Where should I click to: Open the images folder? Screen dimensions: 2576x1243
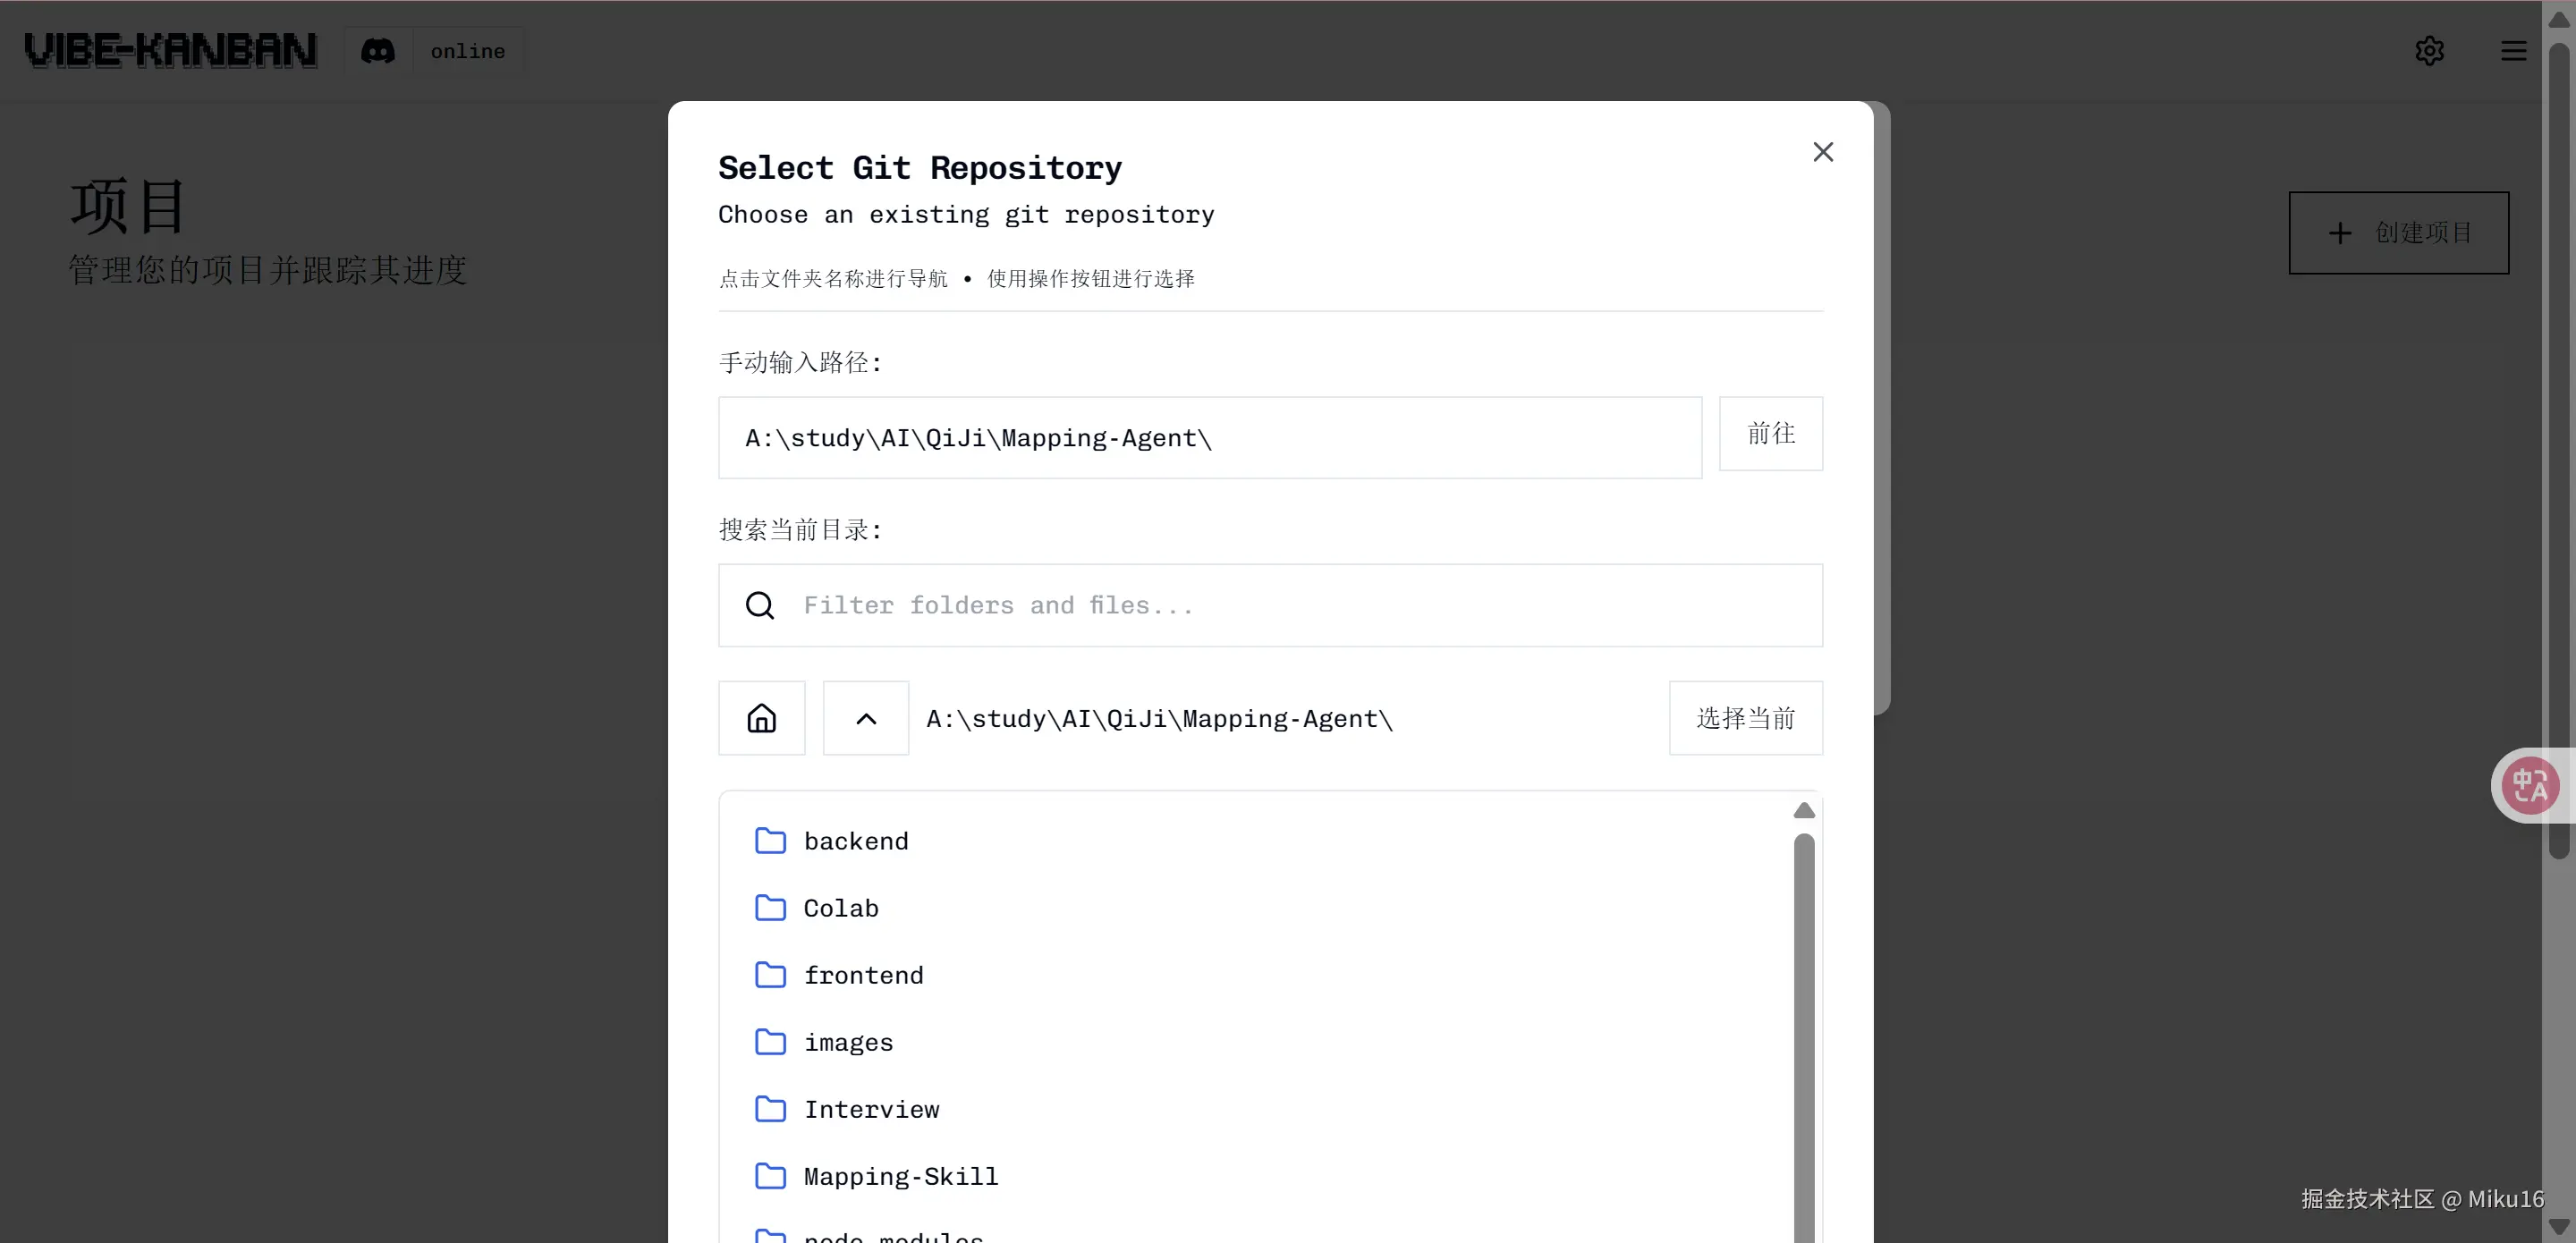(x=848, y=1042)
